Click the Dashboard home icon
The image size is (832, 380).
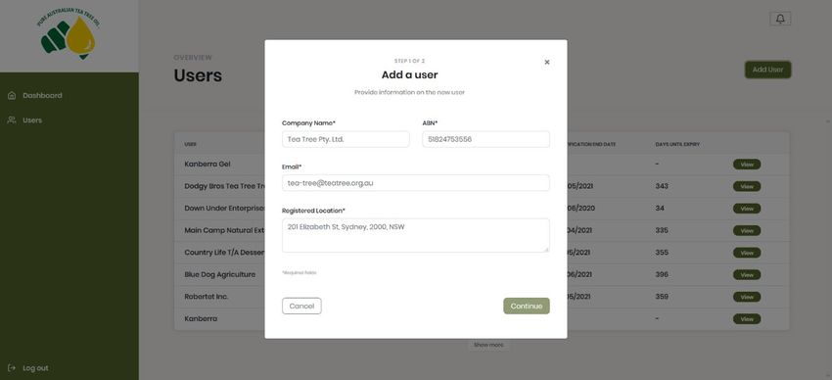[12, 96]
